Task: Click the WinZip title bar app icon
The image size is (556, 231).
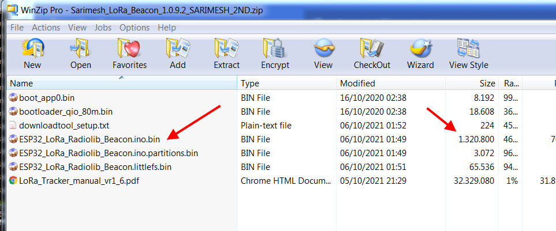Action: click(13, 9)
